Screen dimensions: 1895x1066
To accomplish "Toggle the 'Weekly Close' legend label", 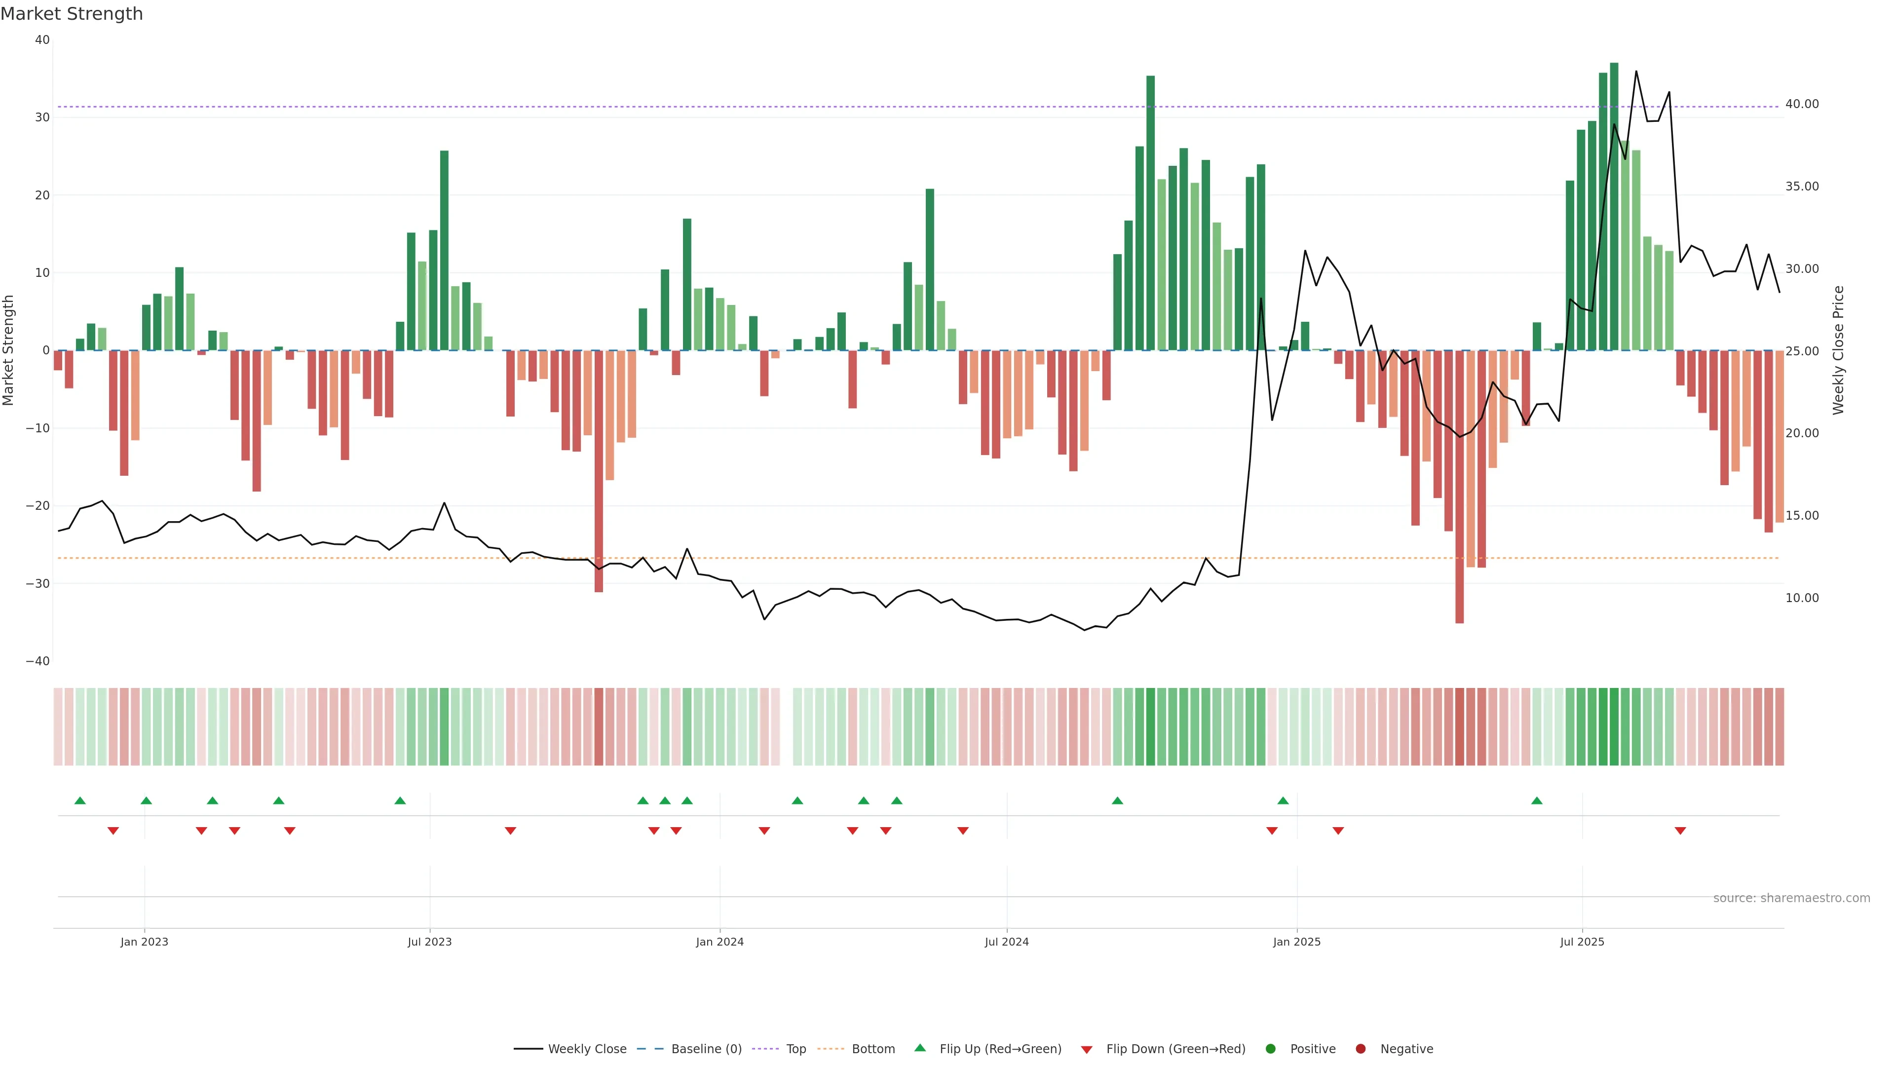I will [587, 1049].
